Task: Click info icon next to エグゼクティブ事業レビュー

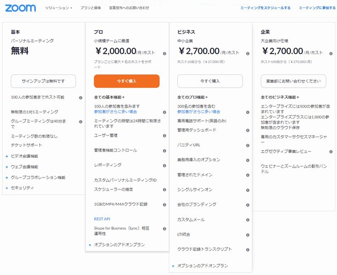Action: pyautogui.click(x=331, y=151)
